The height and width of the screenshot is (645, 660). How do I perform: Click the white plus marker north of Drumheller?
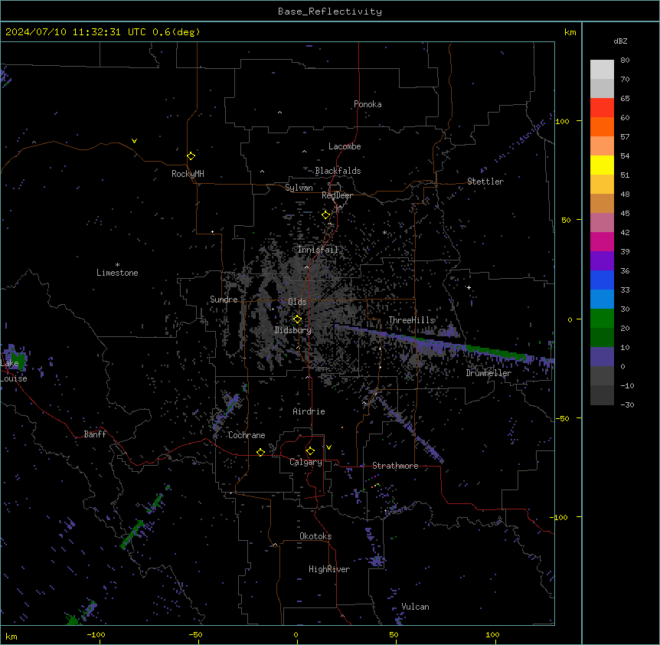click(x=469, y=287)
